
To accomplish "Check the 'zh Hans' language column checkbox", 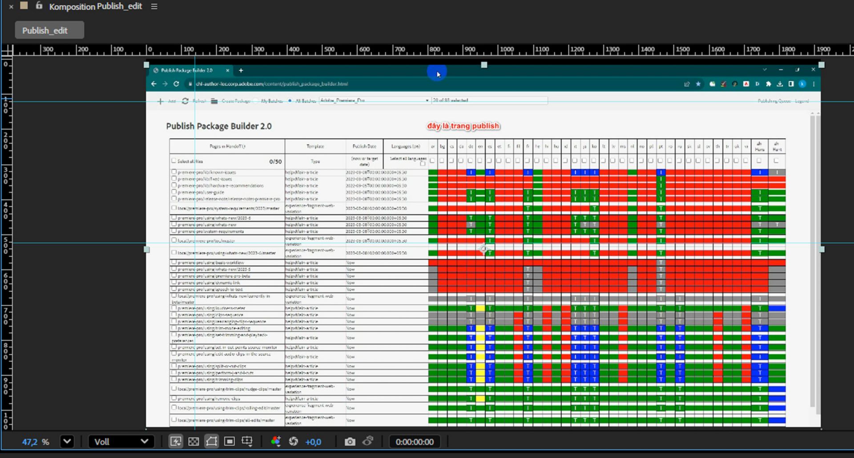I will tap(759, 161).
